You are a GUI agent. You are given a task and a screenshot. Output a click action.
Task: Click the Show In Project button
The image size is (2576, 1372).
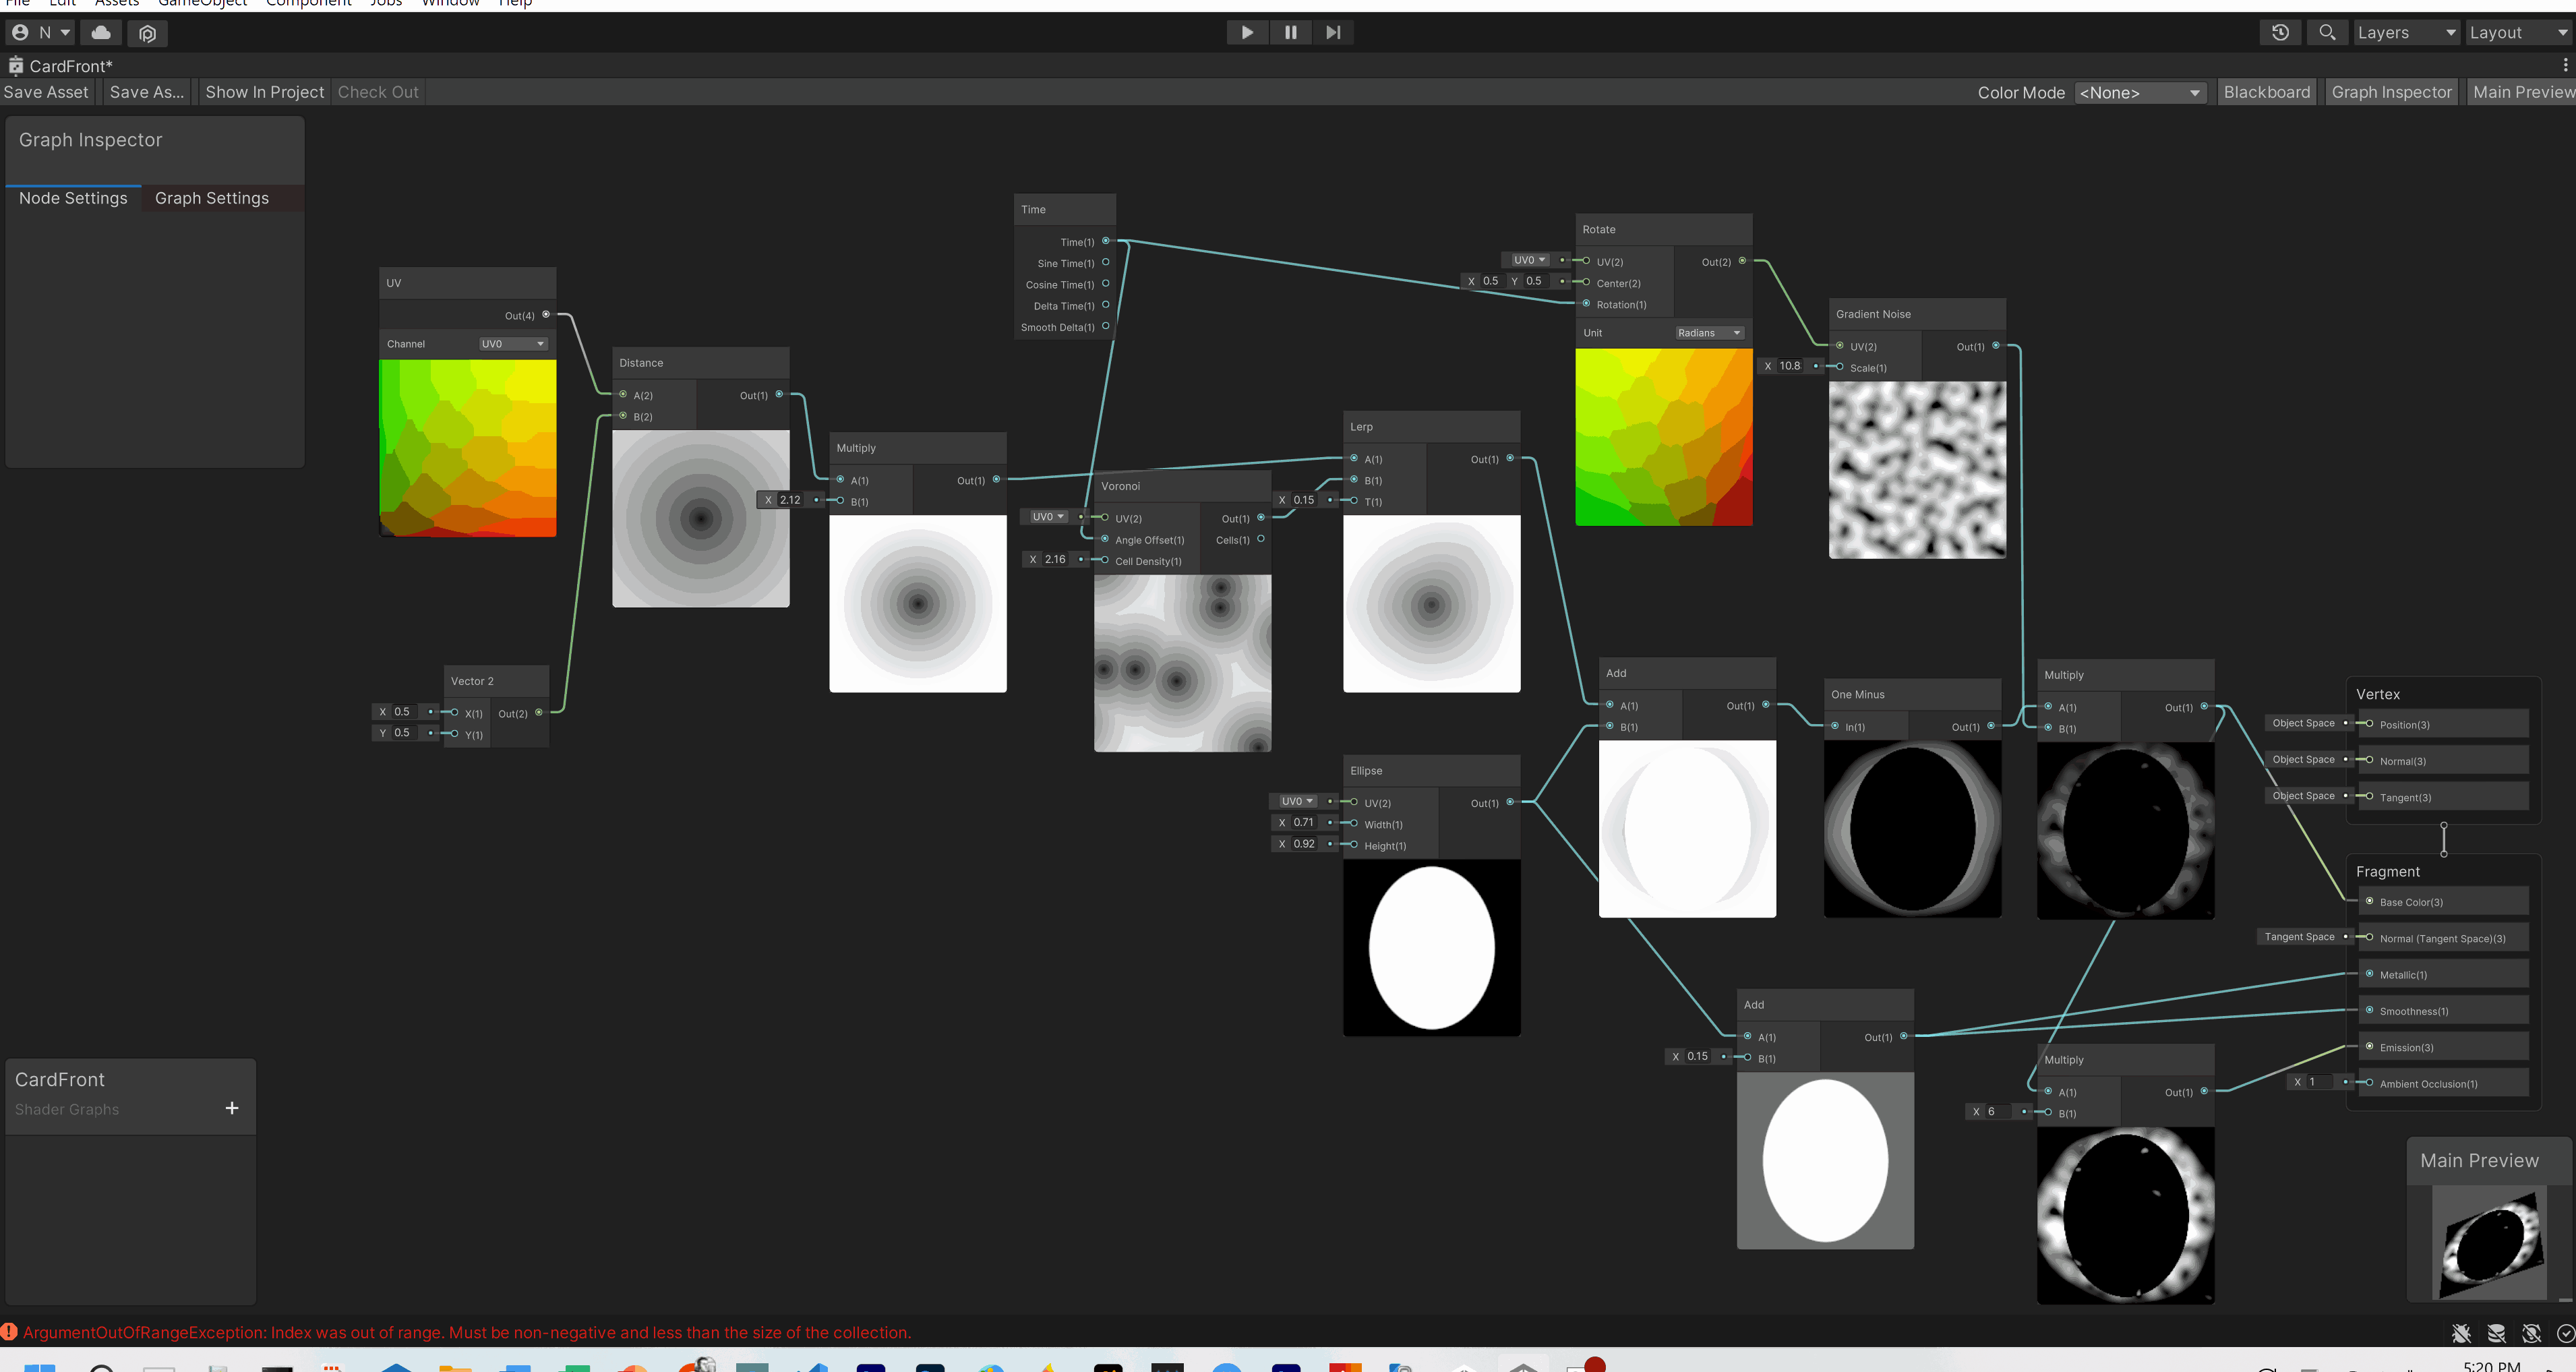264,92
